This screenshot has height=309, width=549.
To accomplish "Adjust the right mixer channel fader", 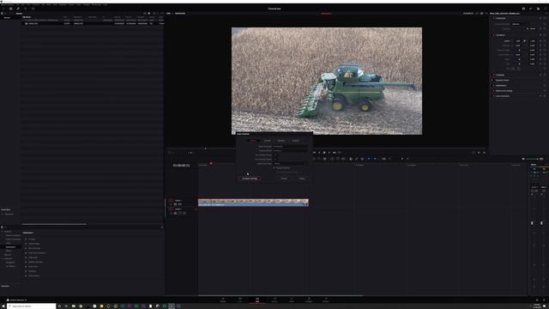I will [541, 223].
